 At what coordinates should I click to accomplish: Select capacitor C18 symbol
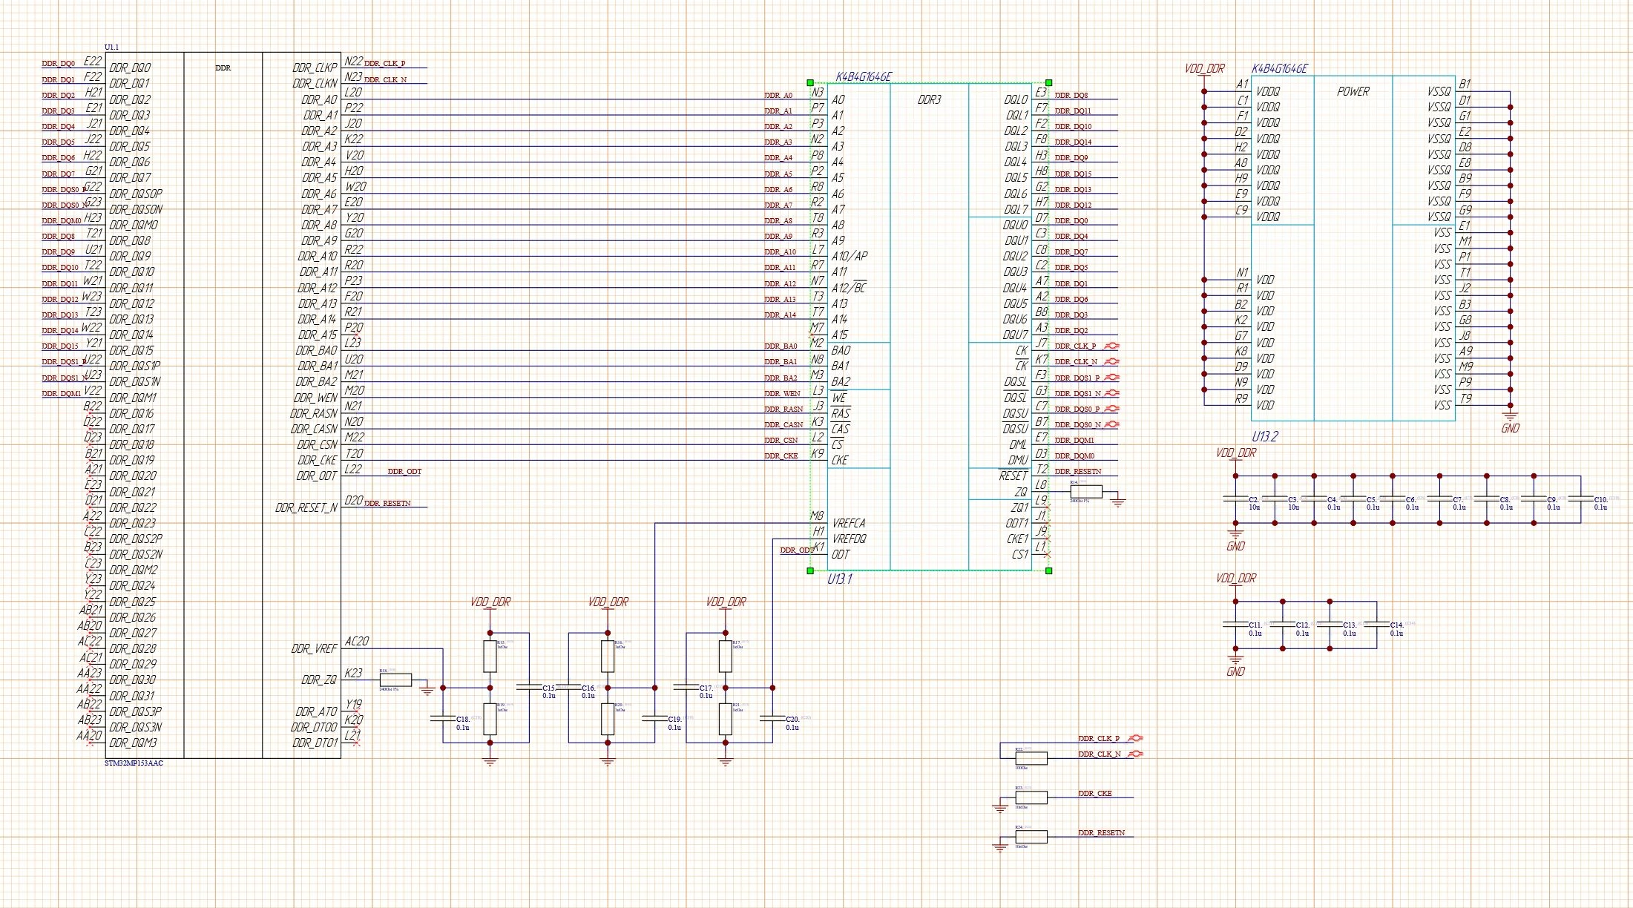click(443, 719)
